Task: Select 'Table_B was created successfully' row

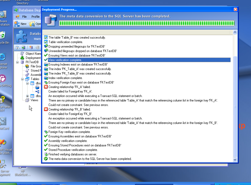Action: pyautogui.click(x=77, y=38)
